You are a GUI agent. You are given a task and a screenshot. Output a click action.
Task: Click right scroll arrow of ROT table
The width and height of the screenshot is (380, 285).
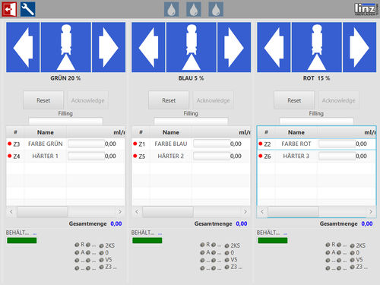tap(371, 211)
